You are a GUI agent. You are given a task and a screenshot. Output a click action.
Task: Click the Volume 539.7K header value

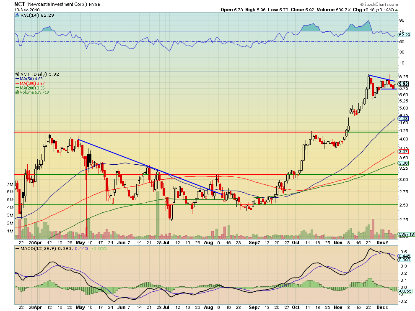point(334,10)
